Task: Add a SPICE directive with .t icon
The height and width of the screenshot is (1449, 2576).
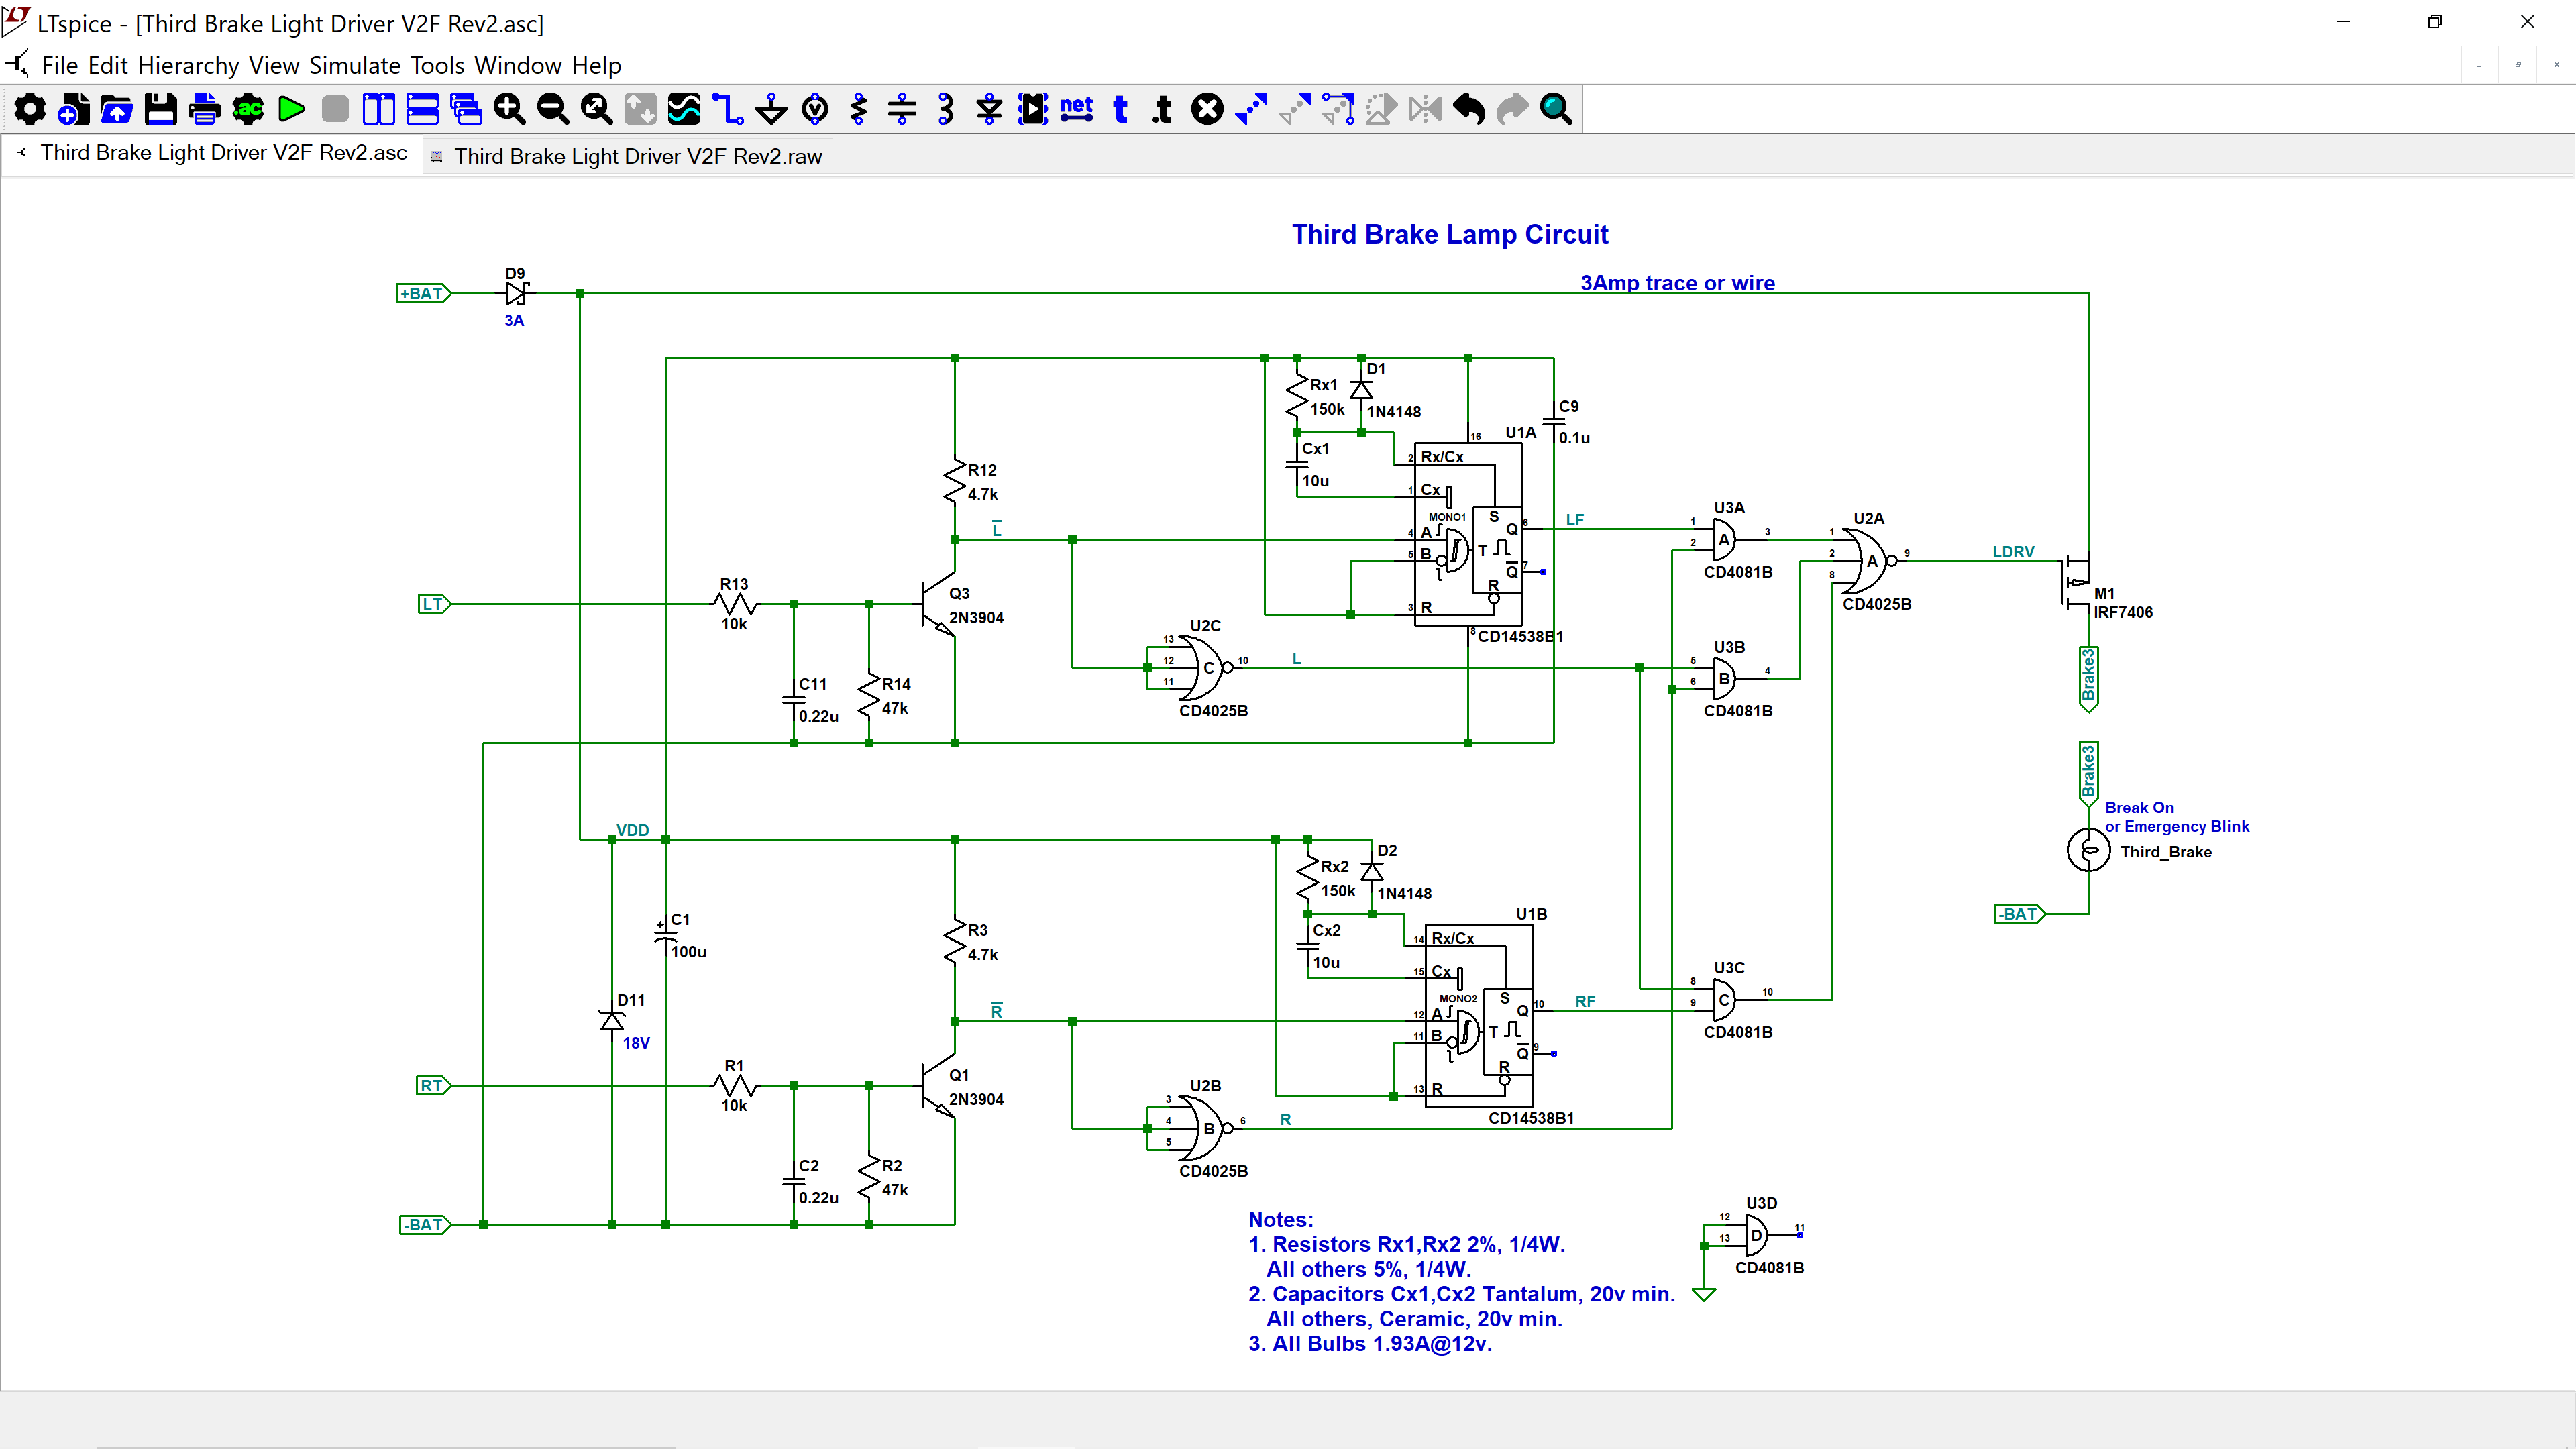Action: tap(1163, 109)
